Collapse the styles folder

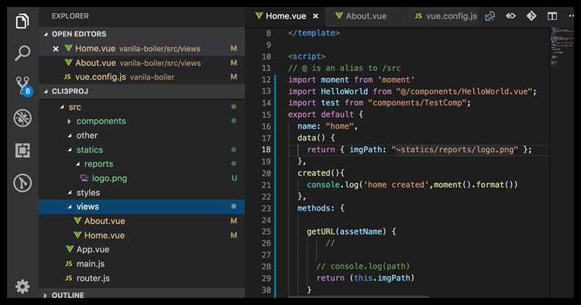pos(70,193)
